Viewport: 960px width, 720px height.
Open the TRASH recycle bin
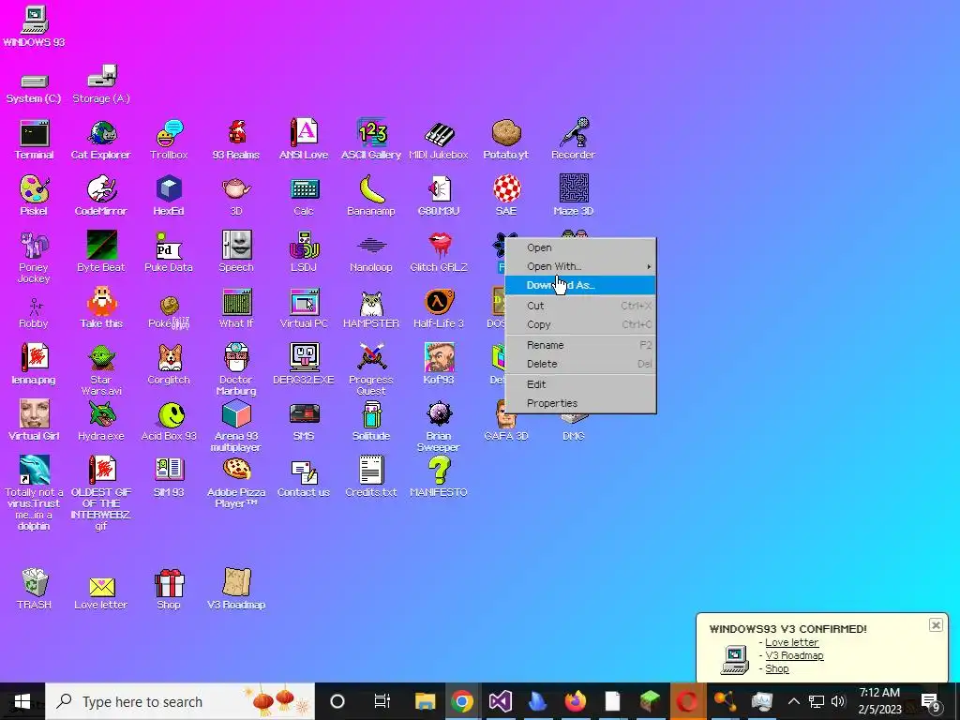(x=35, y=589)
